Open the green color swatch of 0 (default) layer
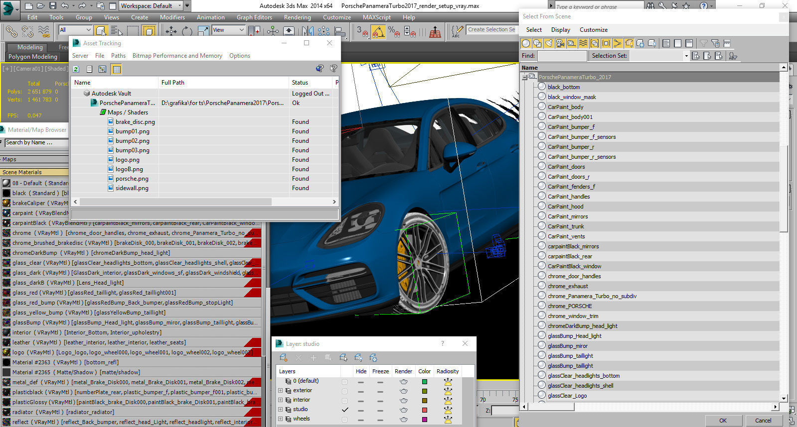The height and width of the screenshot is (427, 797). click(x=424, y=382)
